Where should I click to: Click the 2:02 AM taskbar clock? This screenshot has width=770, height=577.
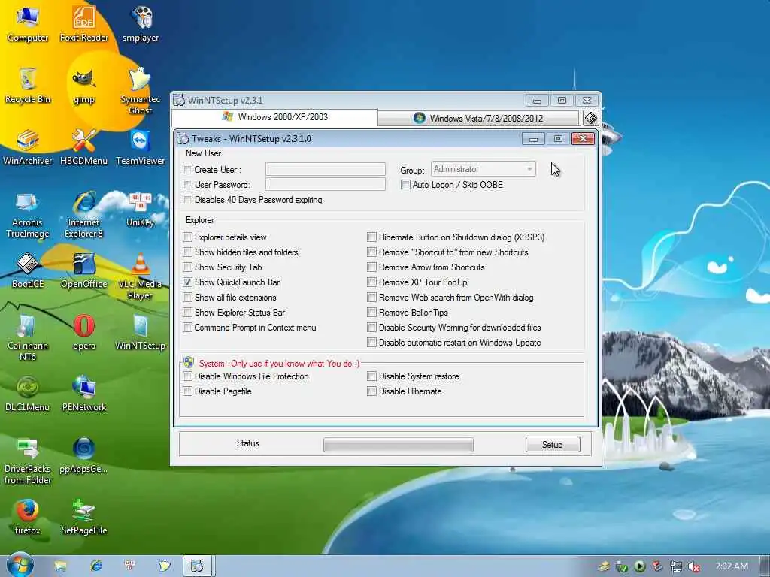(x=732, y=566)
